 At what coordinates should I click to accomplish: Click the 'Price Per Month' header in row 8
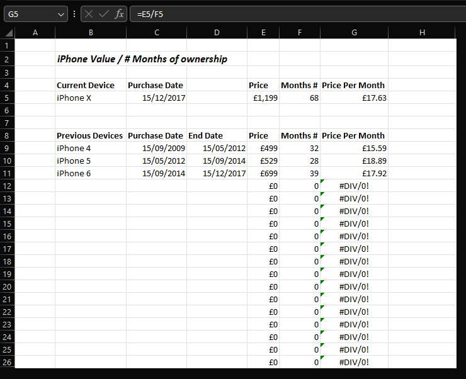(354, 136)
